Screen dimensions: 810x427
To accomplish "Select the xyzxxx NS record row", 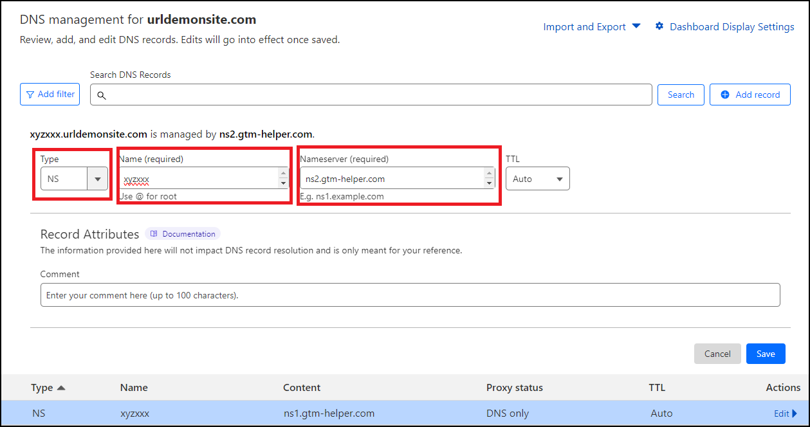I will [x=386, y=413].
